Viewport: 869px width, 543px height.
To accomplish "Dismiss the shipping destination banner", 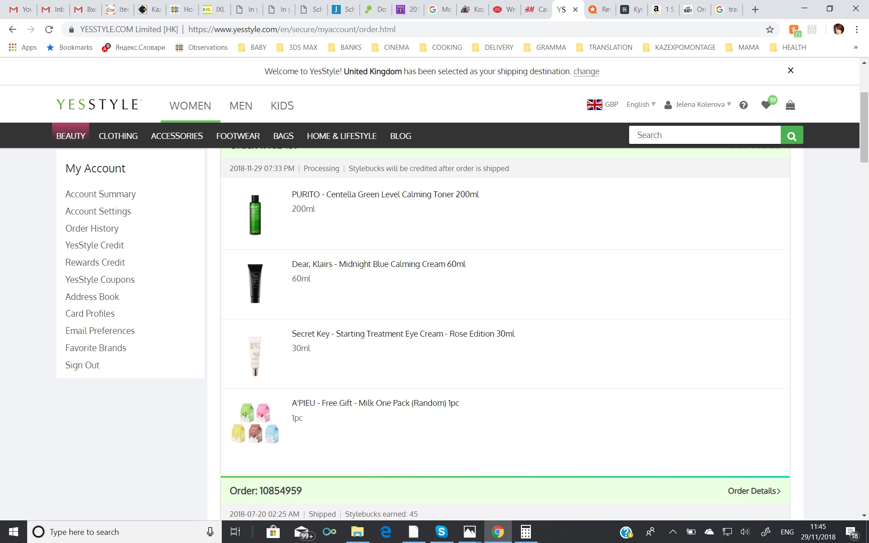I will (790, 71).
